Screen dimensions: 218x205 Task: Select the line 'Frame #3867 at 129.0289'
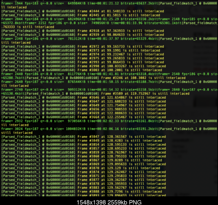[81, 160]
